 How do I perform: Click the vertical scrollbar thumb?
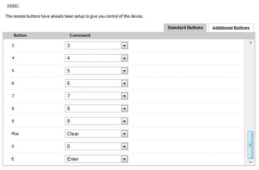pyautogui.click(x=250, y=144)
